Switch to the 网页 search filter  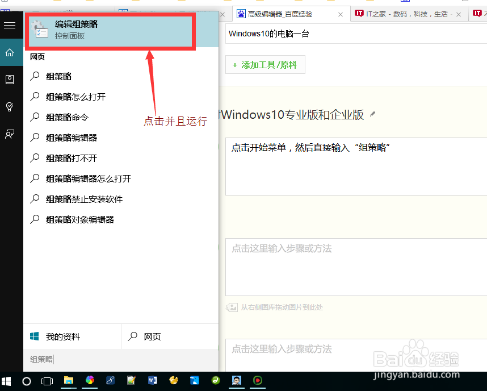(152, 336)
